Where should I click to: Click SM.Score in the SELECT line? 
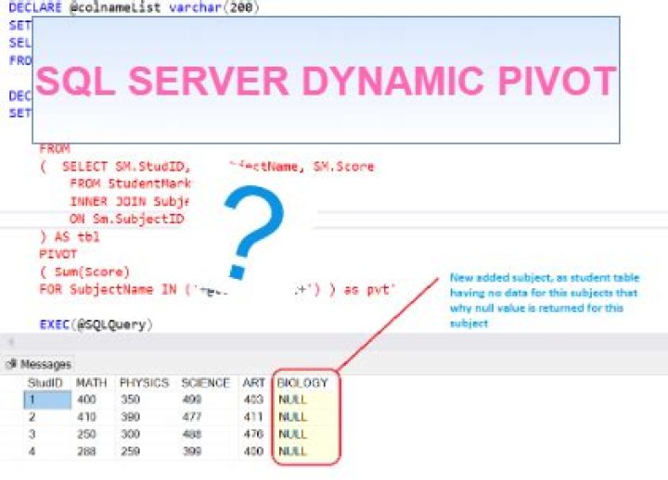(x=343, y=167)
